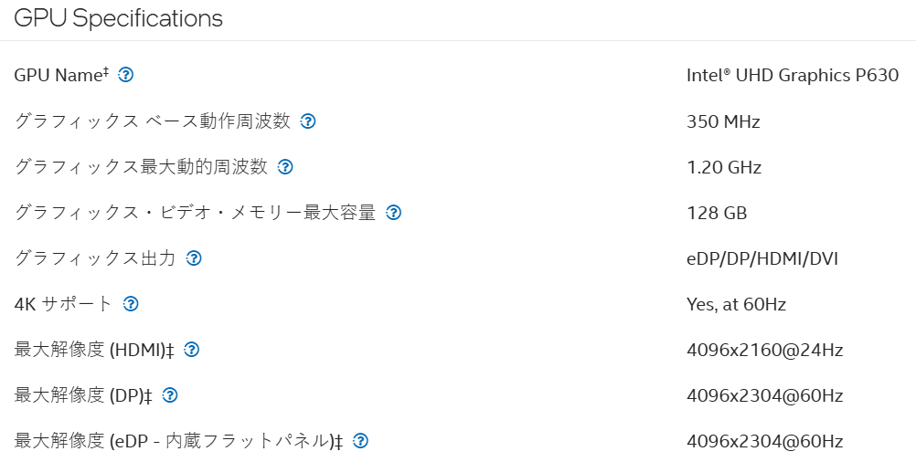Open help icon beside グラフィックス出力
This screenshot has width=916, height=462.
[x=194, y=257]
